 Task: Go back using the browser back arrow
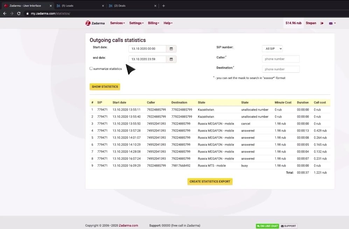(x=5, y=13)
